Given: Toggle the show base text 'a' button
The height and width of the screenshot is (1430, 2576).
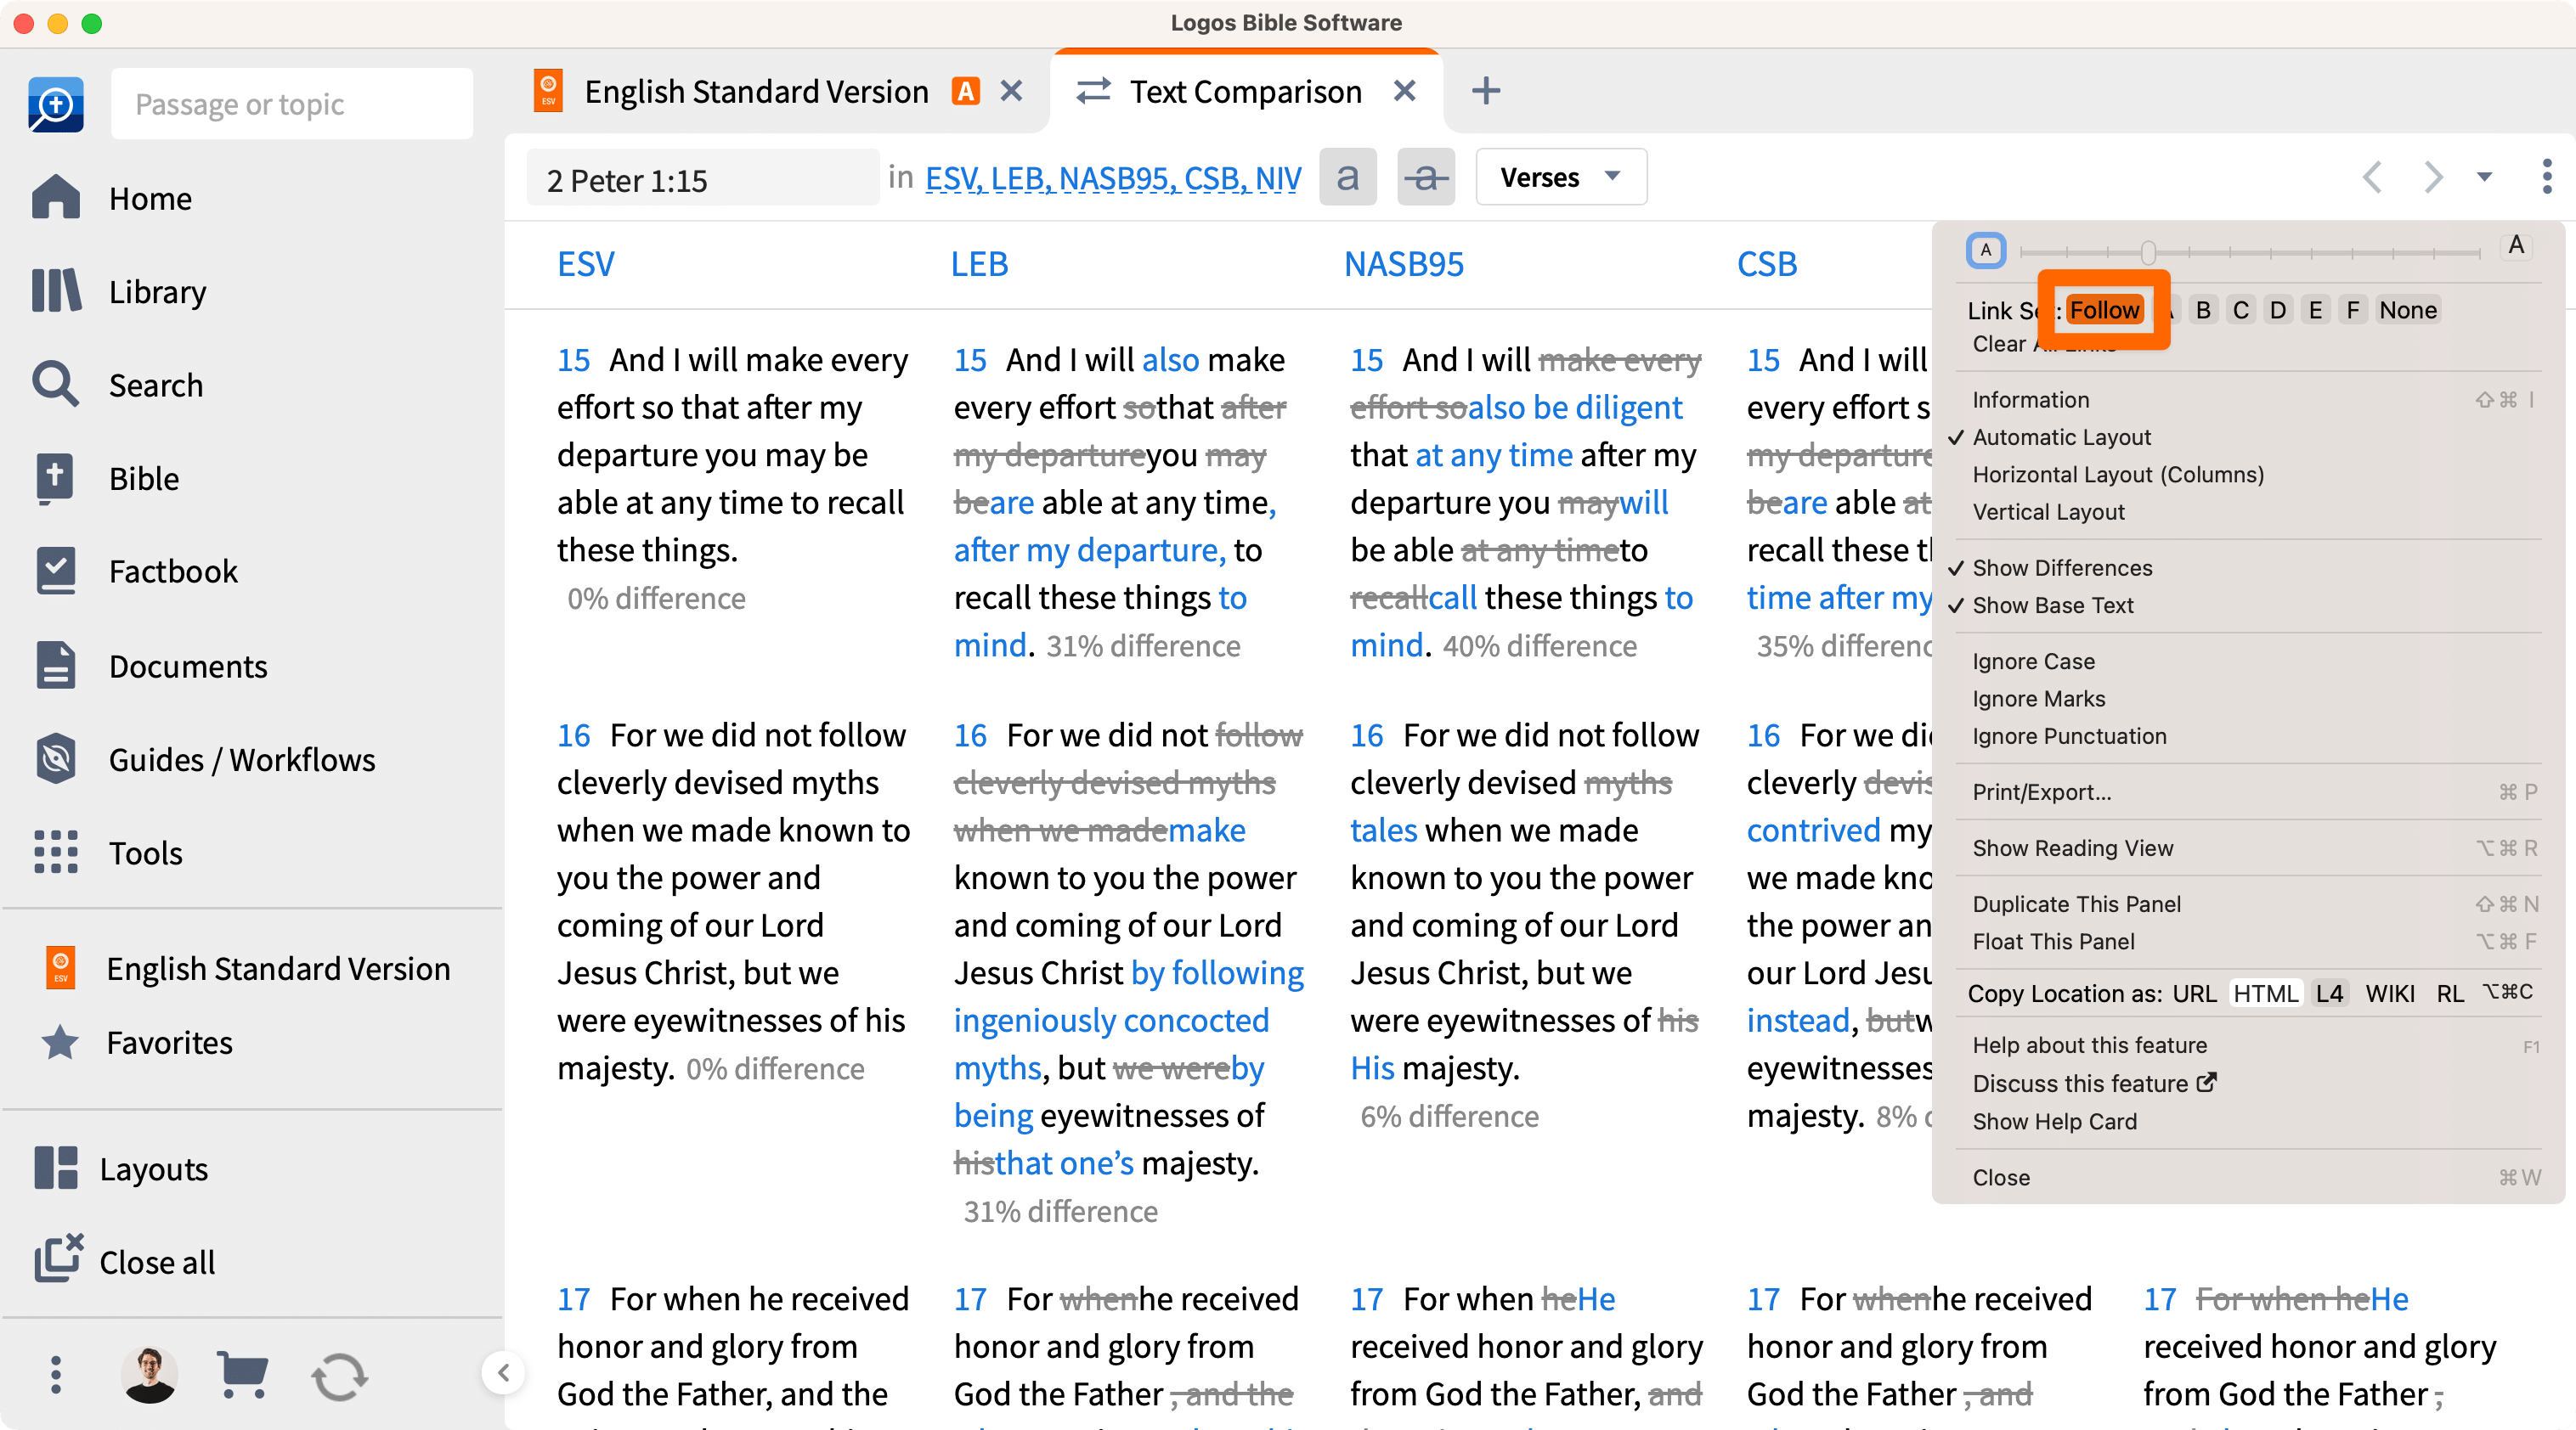Looking at the screenshot, I should click(x=1347, y=177).
